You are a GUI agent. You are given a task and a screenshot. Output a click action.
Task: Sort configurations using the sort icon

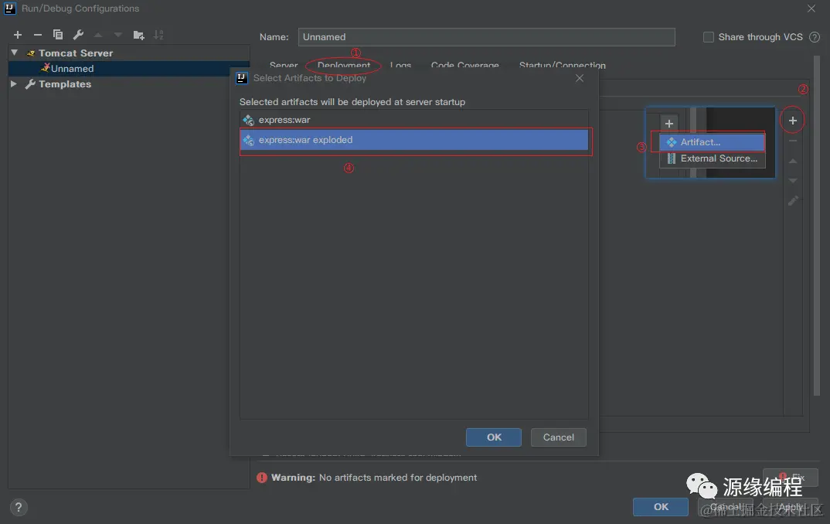158,35
